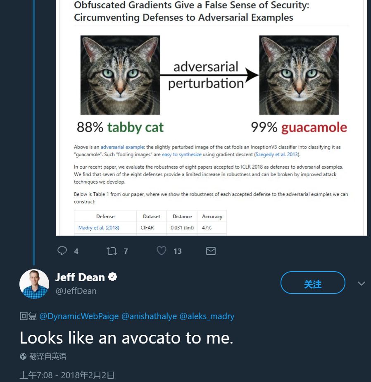Open Jeff Dean's profile picture
371x382 pixels.
click(x=34, y=284)
